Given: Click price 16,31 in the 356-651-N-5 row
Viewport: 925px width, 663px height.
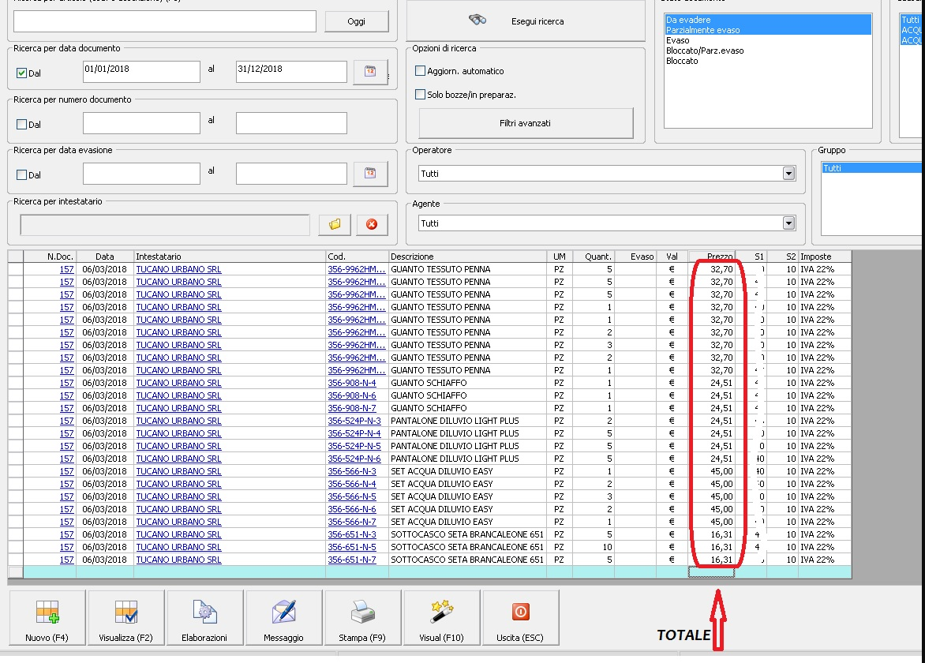Looking at the screenshot, I should (x=721, y=547).
